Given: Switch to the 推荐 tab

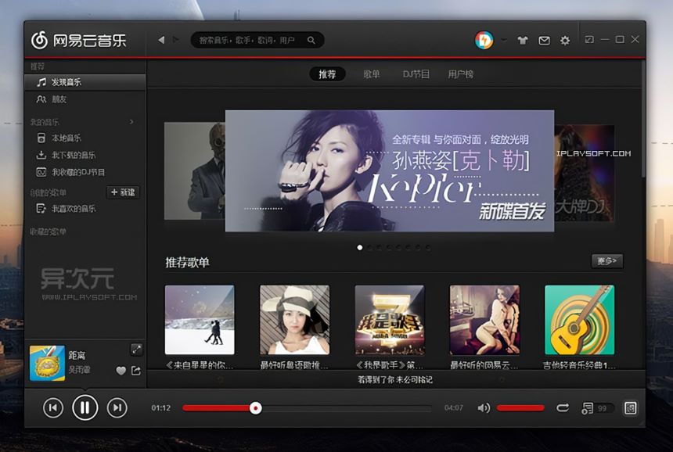Looking at the screenshot, I should 327,74.
